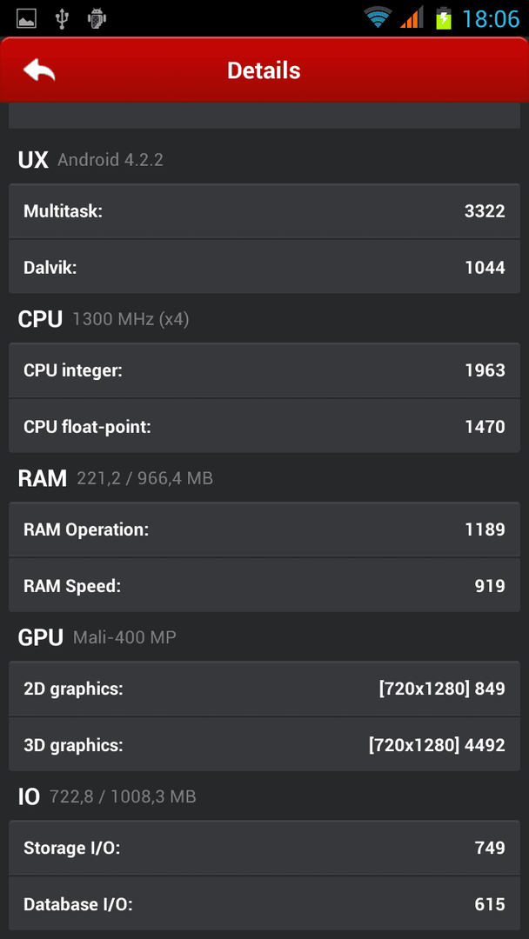Viewport: 529px width, 939px height.
Task: Tap the GPU Mali-400 MP section heading
Action: 97,637
